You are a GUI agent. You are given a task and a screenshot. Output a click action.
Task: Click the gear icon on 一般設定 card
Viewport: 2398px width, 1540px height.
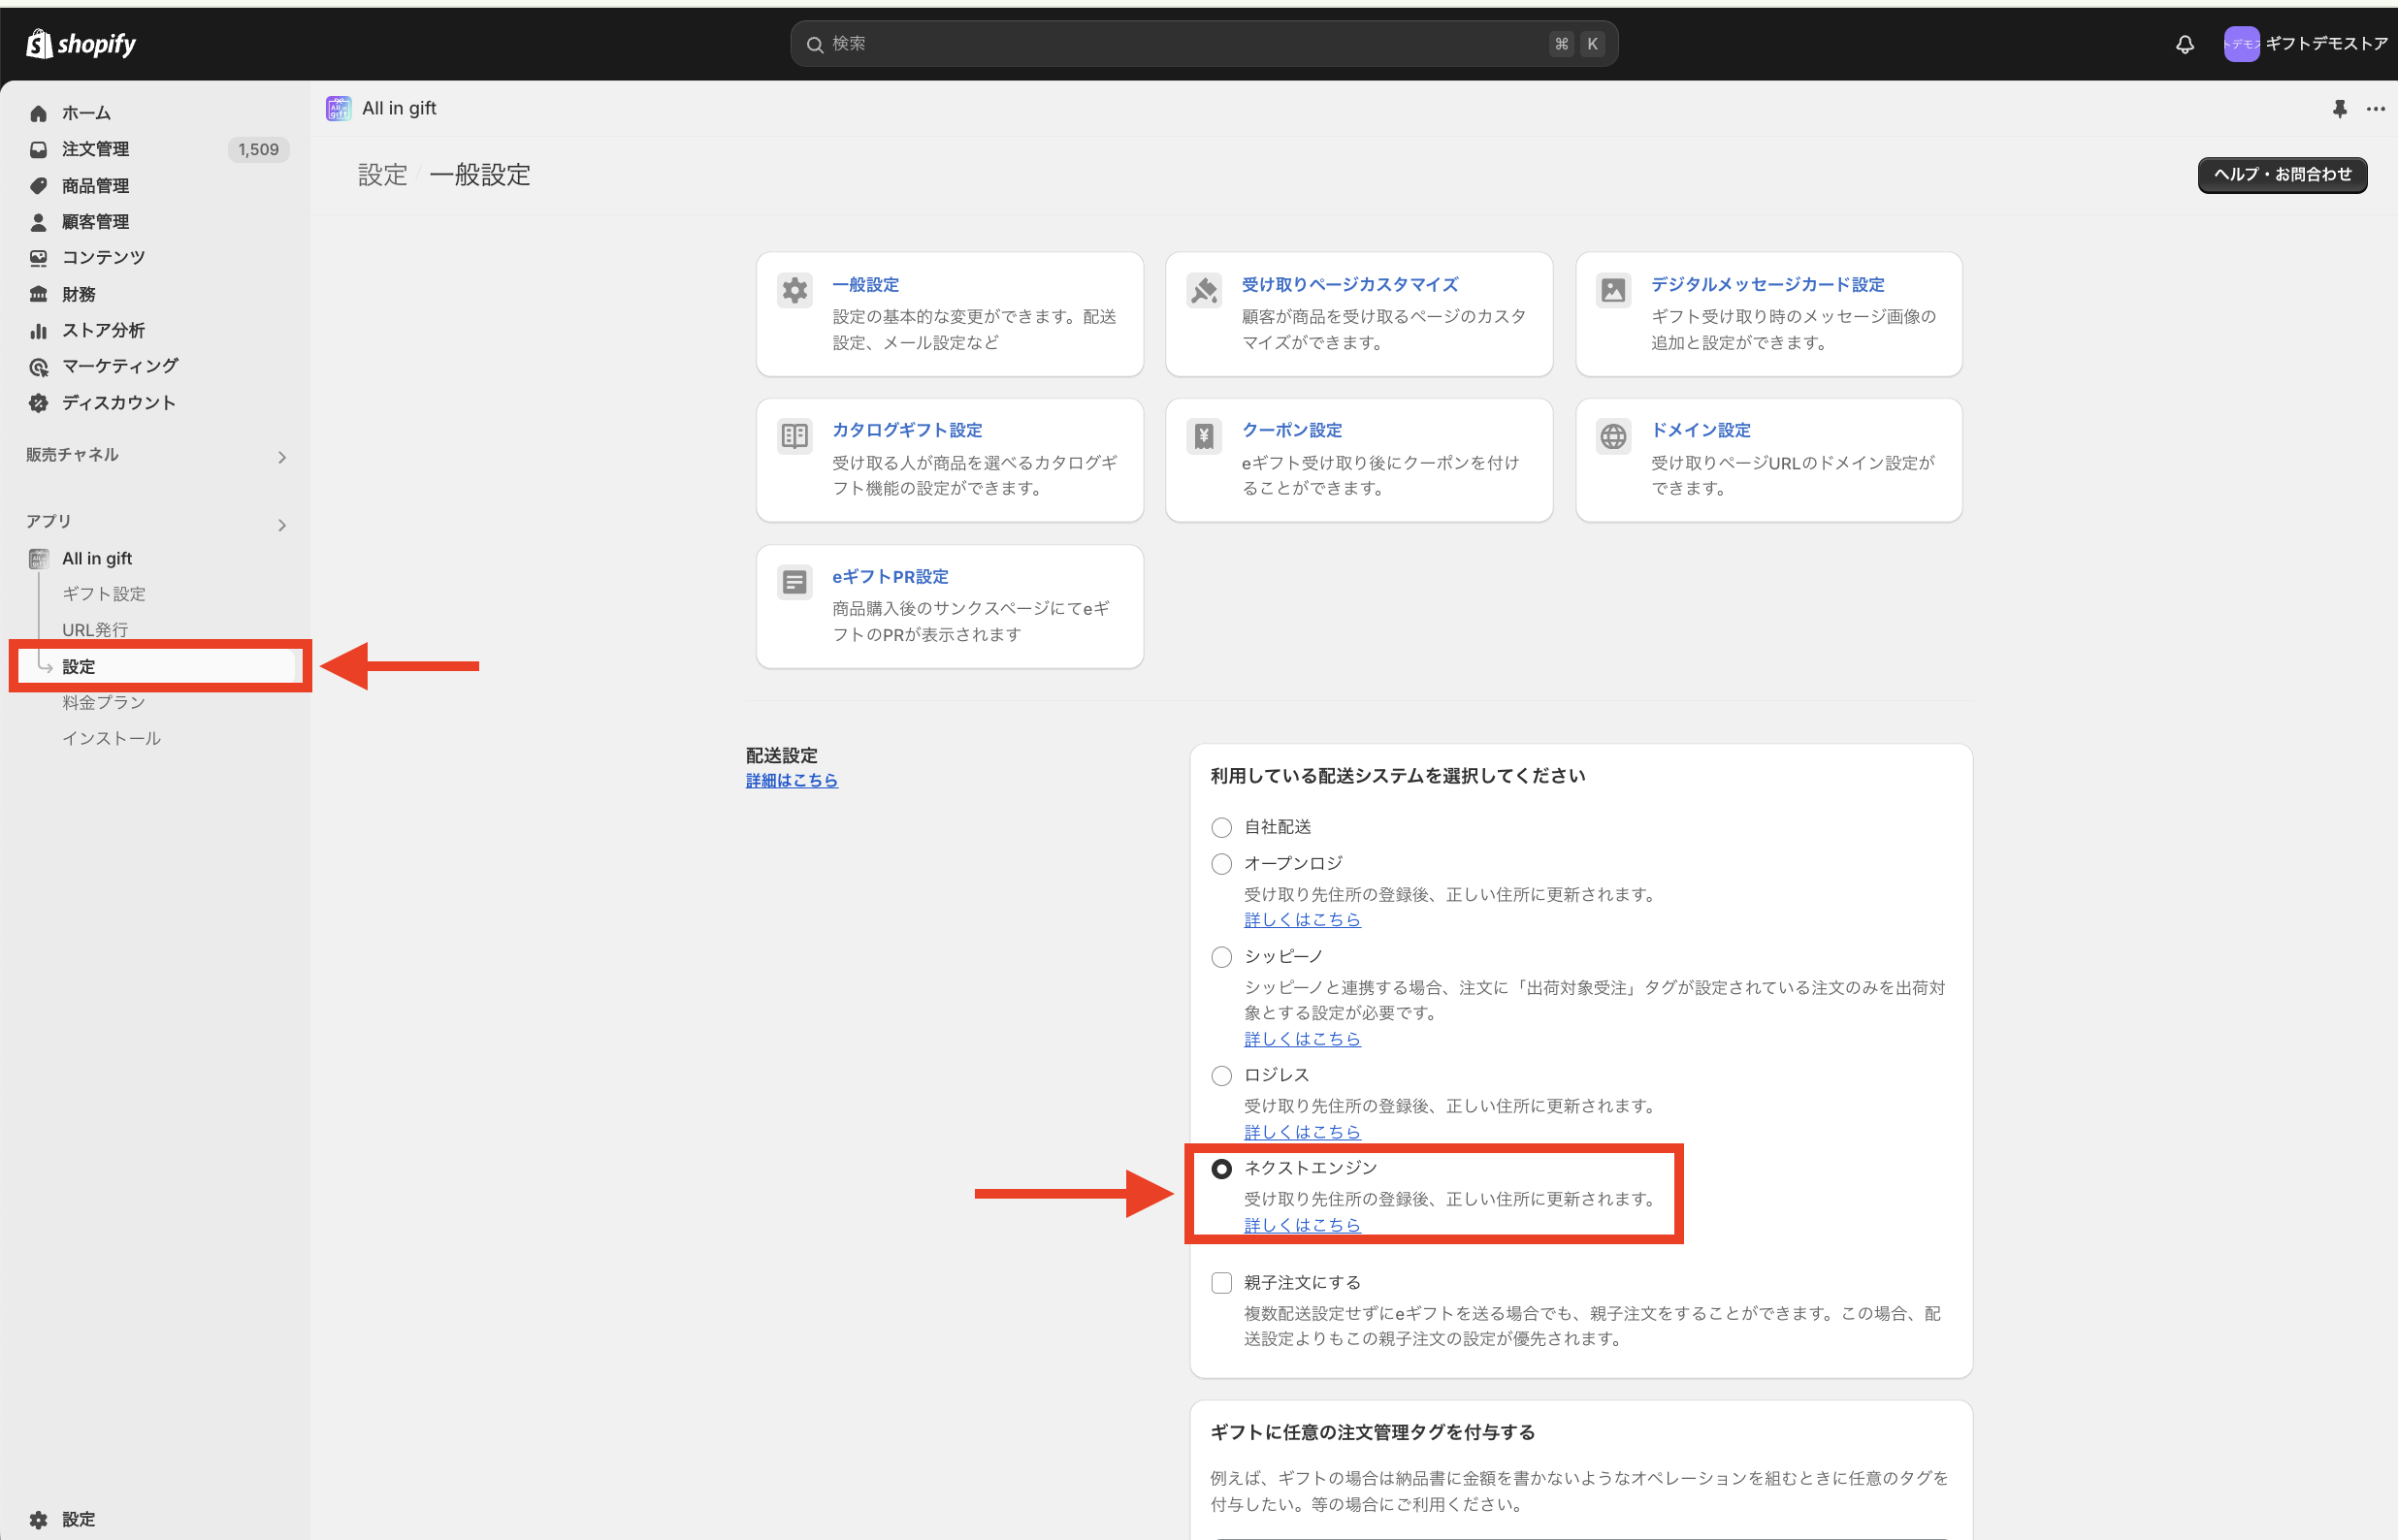click(x=795, y=291)
